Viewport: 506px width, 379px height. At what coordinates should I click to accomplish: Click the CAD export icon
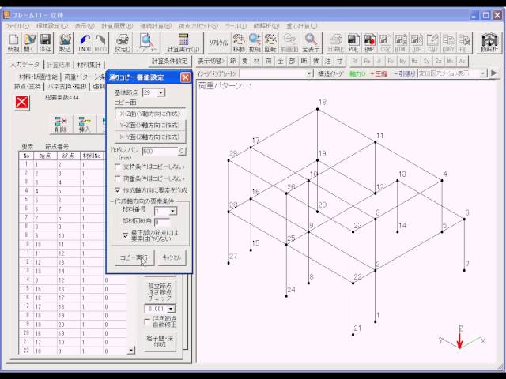click(432, 43)
